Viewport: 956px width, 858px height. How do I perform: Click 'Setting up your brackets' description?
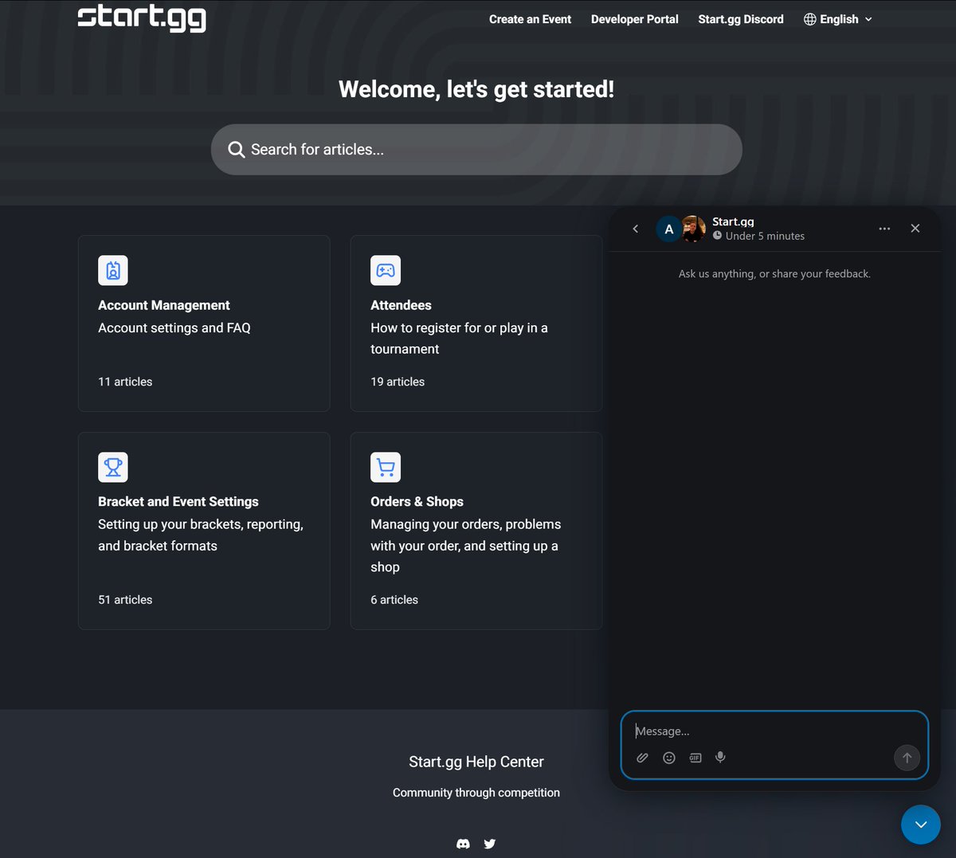(x=201, y=535)
